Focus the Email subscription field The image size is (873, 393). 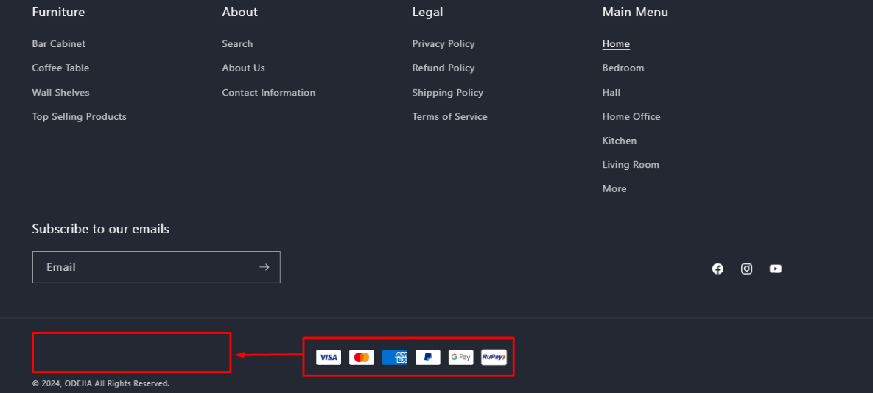click(156, 267)
